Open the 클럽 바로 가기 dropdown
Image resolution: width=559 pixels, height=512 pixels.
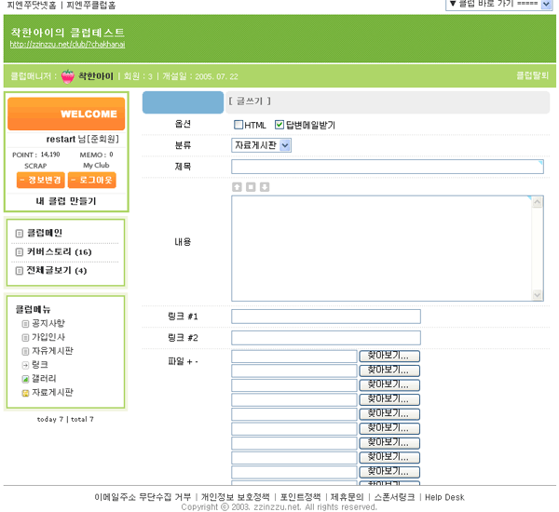(x=499, y=5)
